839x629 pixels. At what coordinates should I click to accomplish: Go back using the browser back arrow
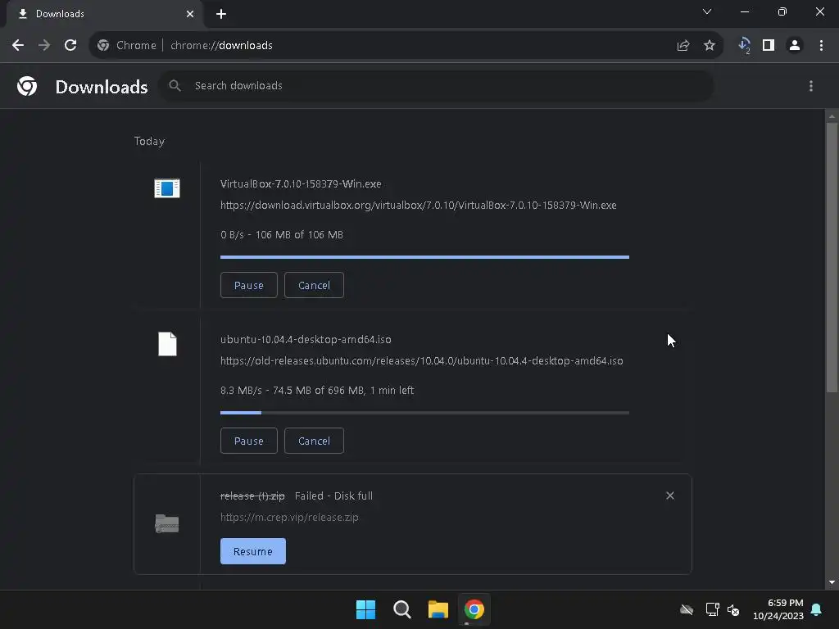click(18, 46)
